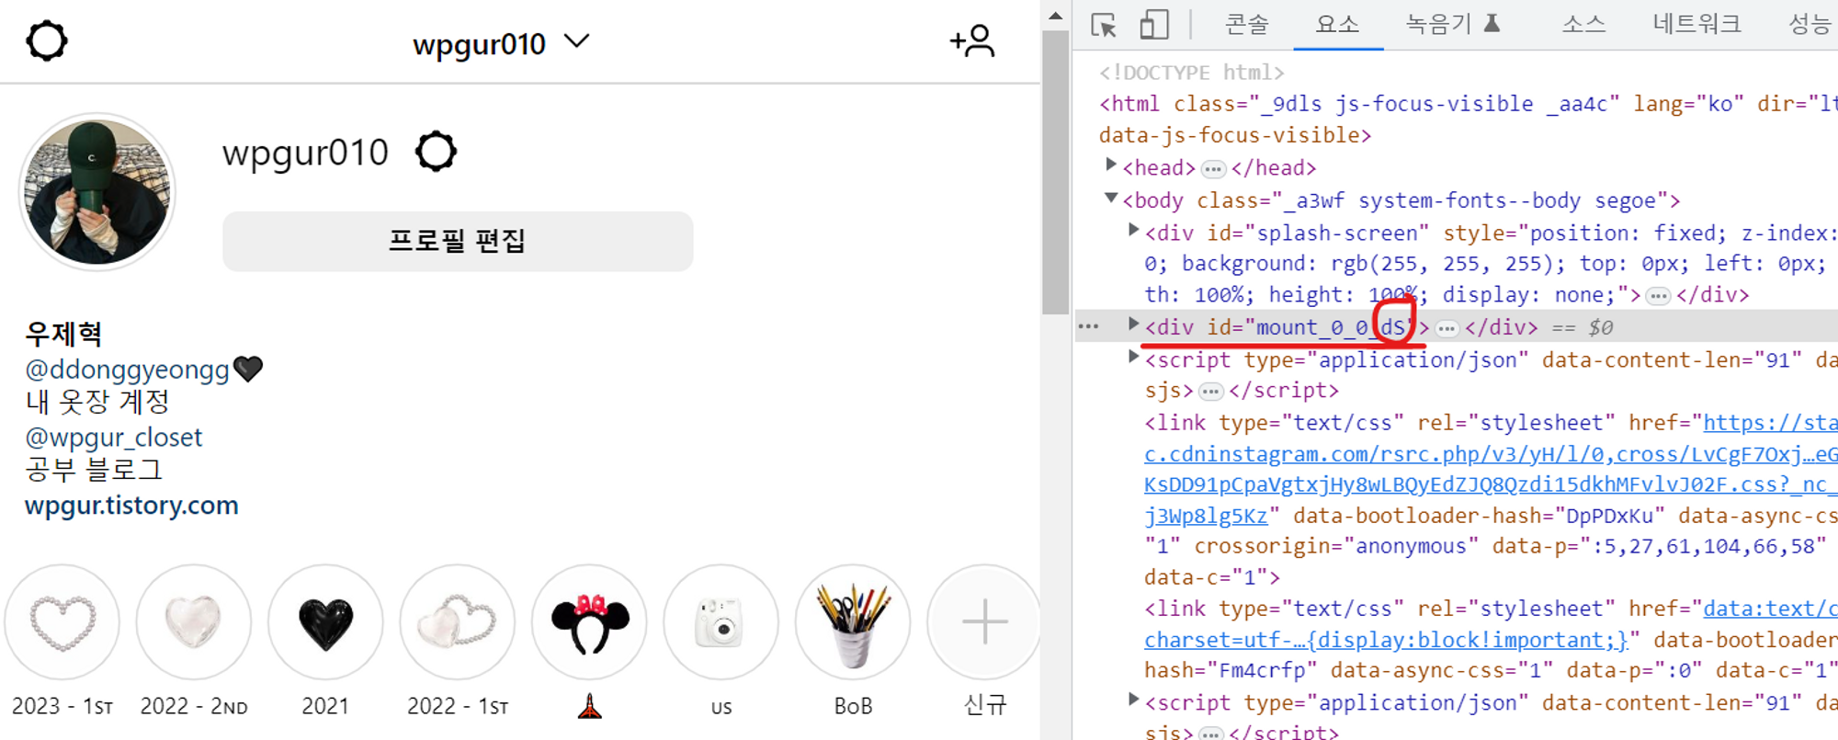Switch to the 콘솔 tab
1838x740 pixels.
[1246, 25]
